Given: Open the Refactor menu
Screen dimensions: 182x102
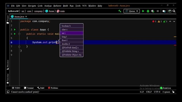Looking at the screenshot, I should (57, 6).
